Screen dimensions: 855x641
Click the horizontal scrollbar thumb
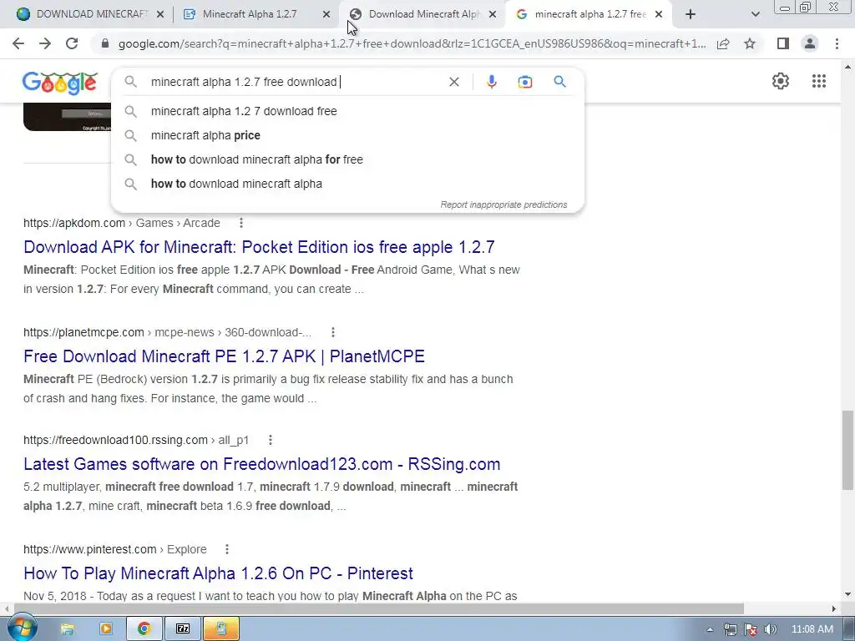click(x=378, y=608)
